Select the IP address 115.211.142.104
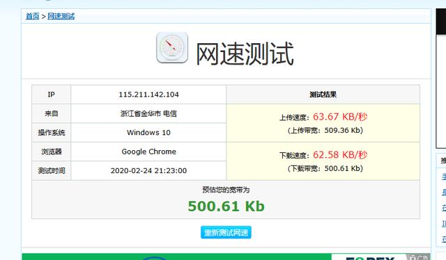The image size is (446, 260). click(148, 95)
